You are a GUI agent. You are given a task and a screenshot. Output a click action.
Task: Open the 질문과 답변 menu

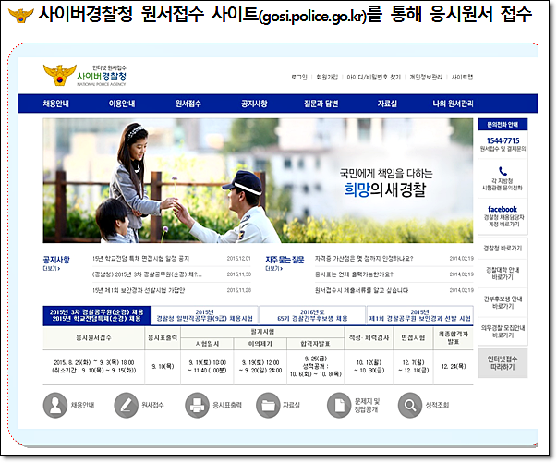pos(321,104)
